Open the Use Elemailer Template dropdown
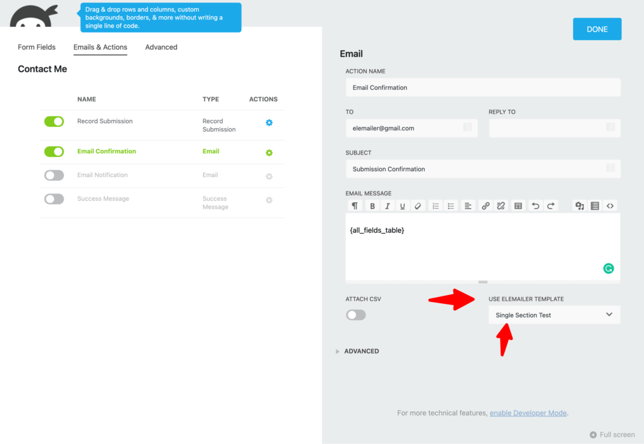 (554, 315)
